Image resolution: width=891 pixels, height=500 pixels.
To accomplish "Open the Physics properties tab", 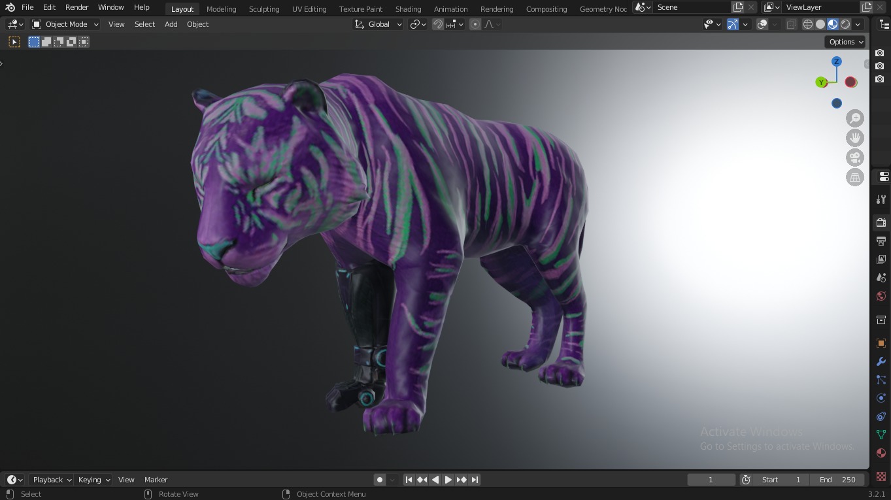I will pyautogui.click(x=881, y=398).
